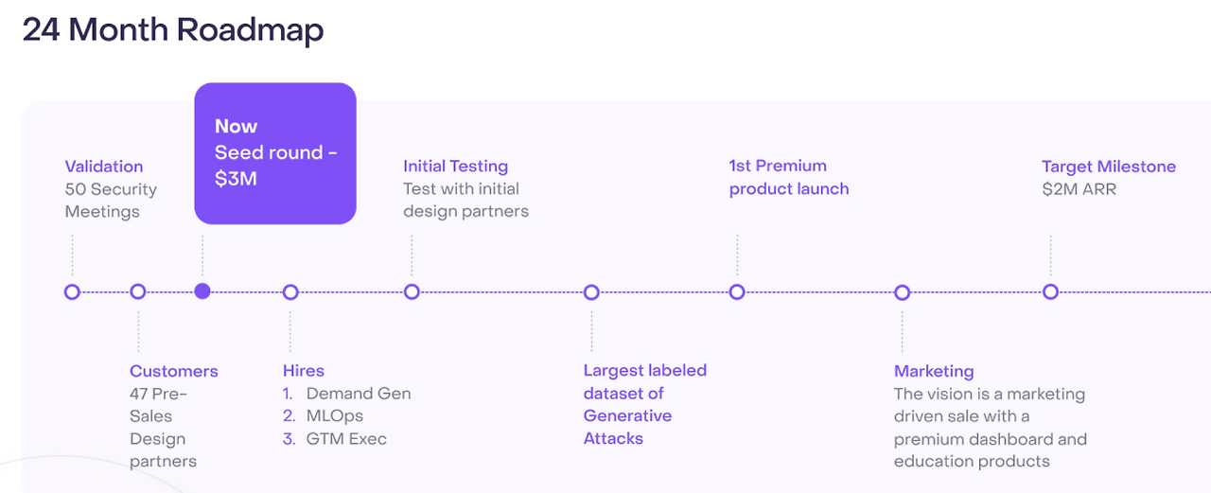Screen dimensions: 1211x493
Task: Click the 24 Month Roadmap title
Action: 173,30
